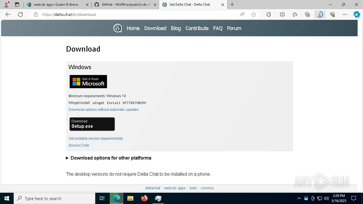Screen dimensions: 363x204
Task: Click Download Setup.exe button
Action: tap(92, 124)
